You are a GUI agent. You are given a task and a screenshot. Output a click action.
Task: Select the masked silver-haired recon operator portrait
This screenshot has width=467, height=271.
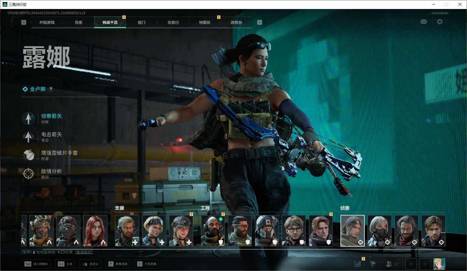click(380, 231)
